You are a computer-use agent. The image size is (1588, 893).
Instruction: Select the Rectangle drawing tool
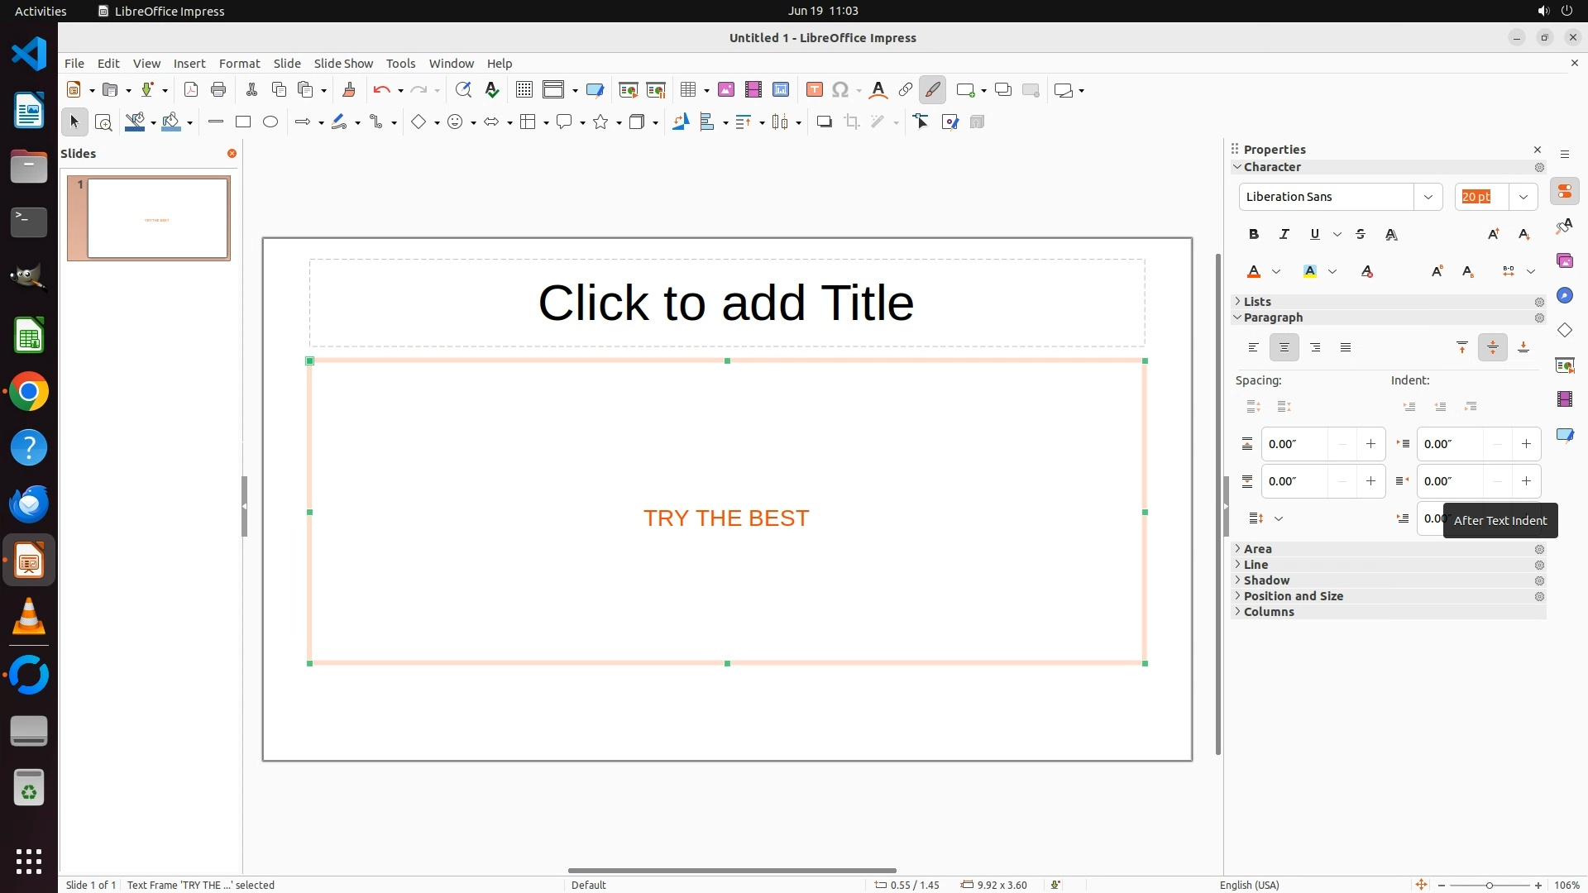[242, 122]
